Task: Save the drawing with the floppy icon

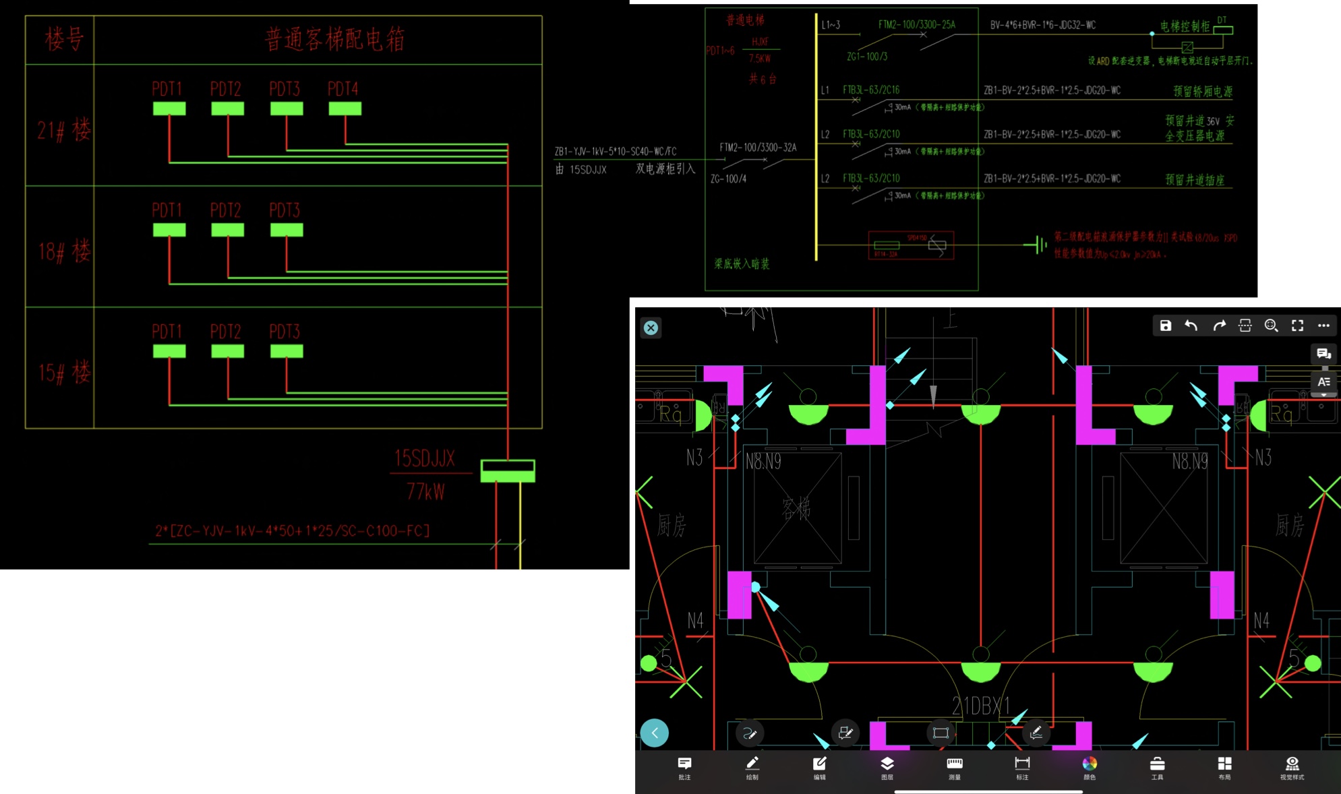Action: pyautogui.click(x=1165, y=326)
